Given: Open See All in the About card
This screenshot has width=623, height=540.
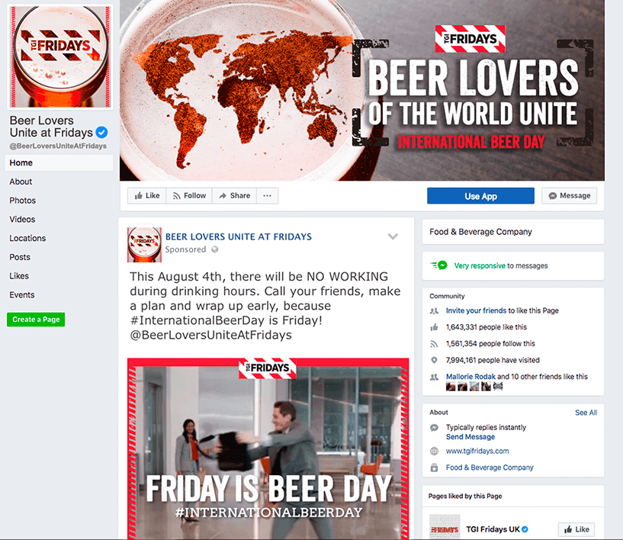Looking at the screenshot, I should [586, 413].
